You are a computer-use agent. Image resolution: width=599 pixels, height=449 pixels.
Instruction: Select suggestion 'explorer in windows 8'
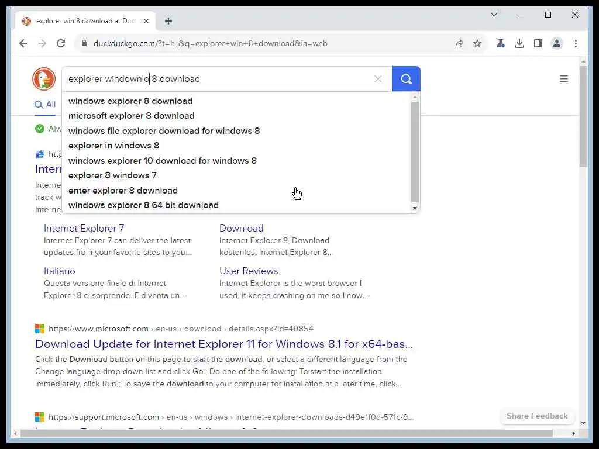[x=113, y=146]
